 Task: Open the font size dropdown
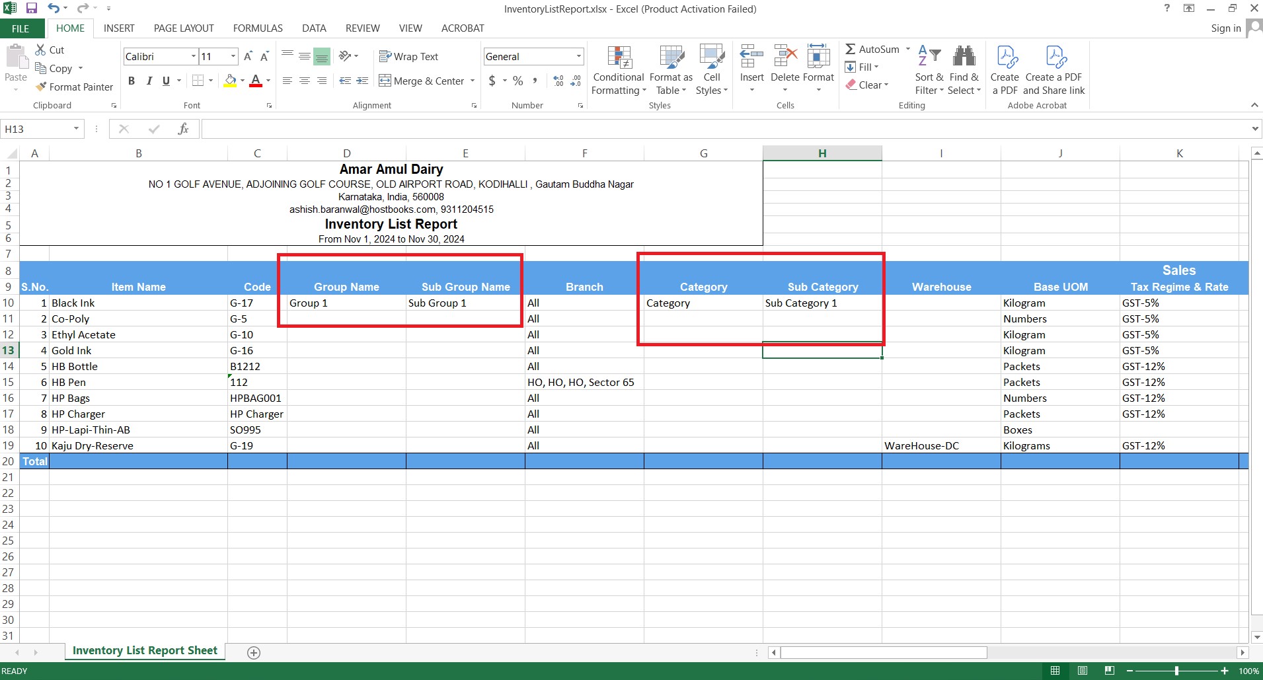pos(233,56)
